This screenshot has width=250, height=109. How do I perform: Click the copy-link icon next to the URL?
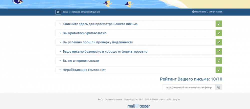tap(218, 87)
